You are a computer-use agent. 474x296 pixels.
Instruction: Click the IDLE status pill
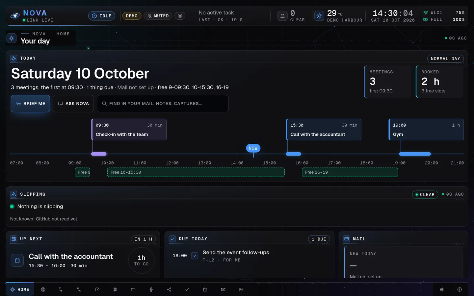[x=102, y=16]
